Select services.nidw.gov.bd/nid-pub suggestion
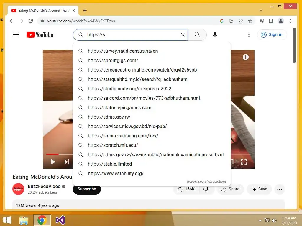Viewport: 302px width, 226px height. (152, 127)
